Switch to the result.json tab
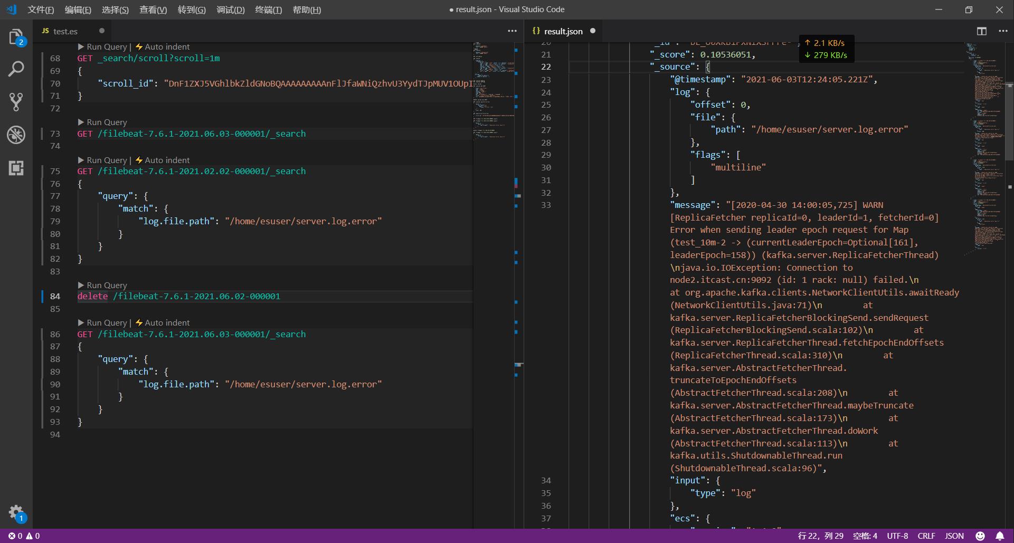The height and width of the screenshot is (543, 1014). (x=563, y=31)
